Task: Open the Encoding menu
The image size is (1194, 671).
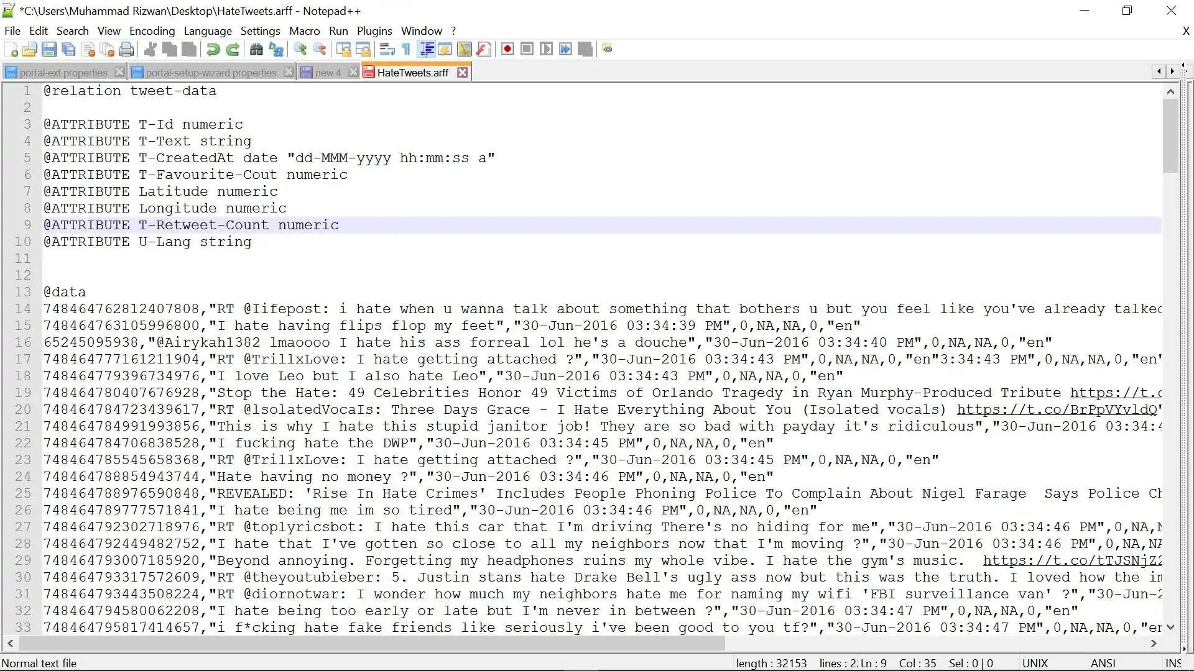Action: [x=152, y=30]
